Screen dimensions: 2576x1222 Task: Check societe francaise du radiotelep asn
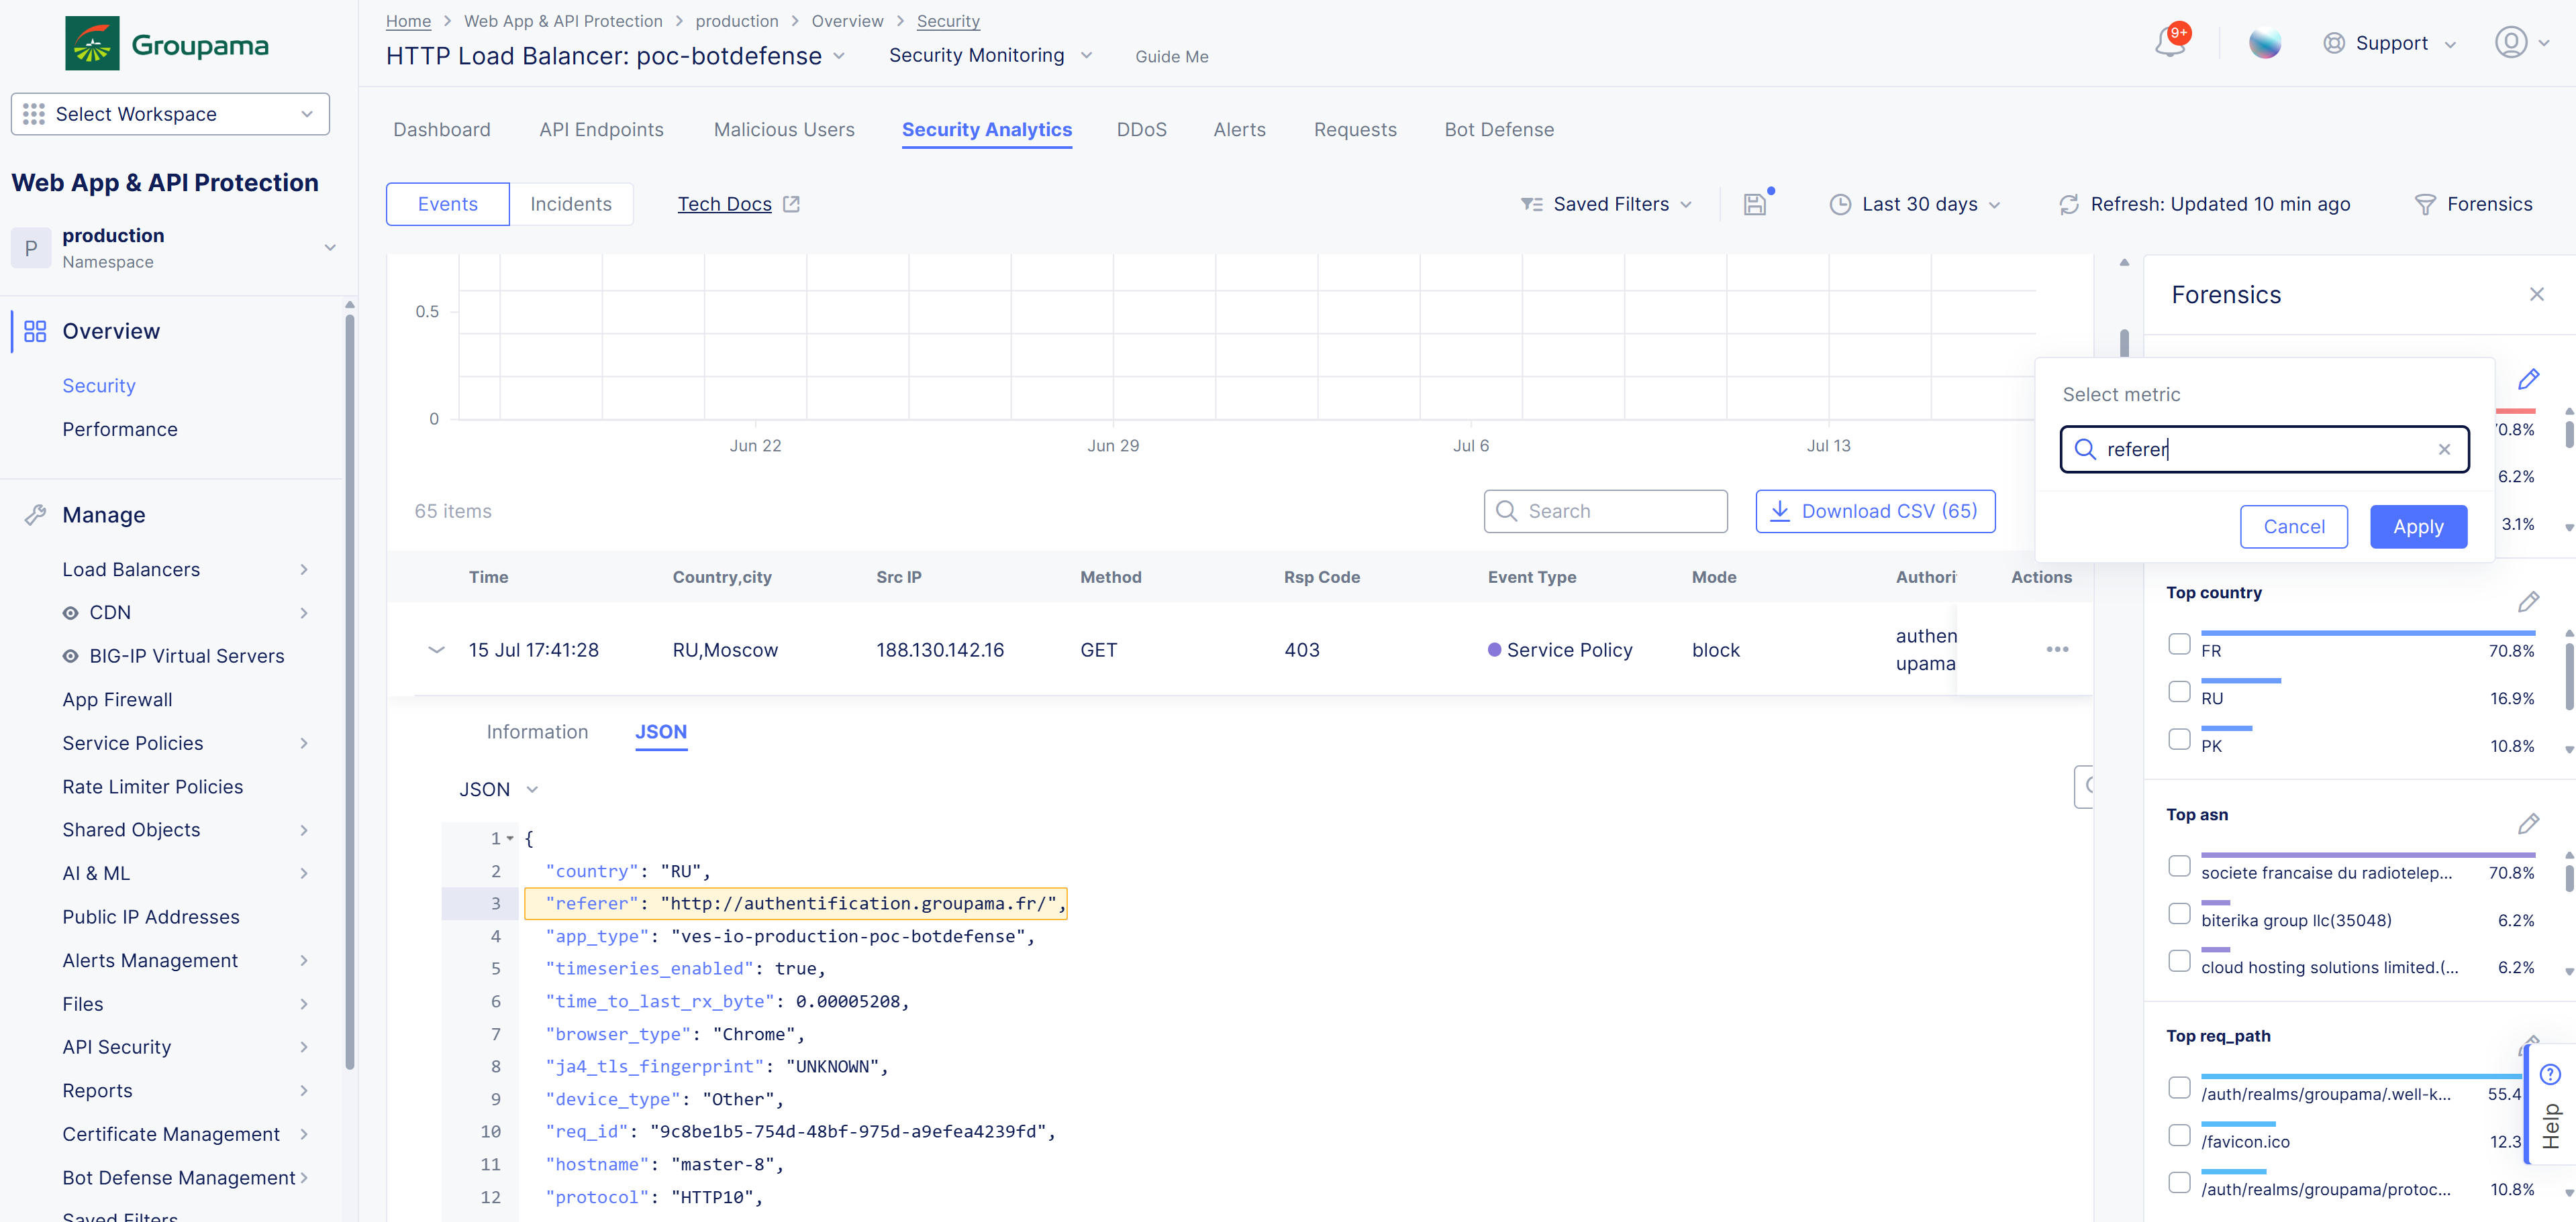pyautogui.click(x=2179, y=865)
